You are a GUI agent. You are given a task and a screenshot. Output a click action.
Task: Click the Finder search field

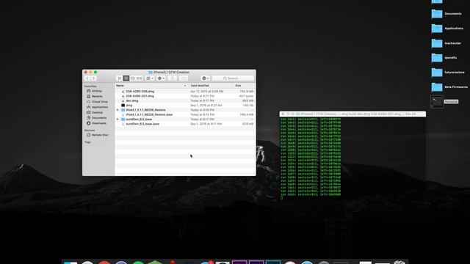[x=233, y=78]
